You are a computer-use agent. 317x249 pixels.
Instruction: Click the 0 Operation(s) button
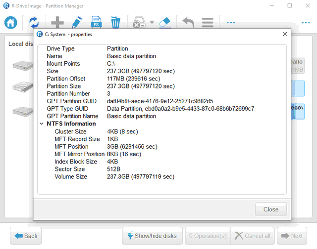click(x=208, y=236)
